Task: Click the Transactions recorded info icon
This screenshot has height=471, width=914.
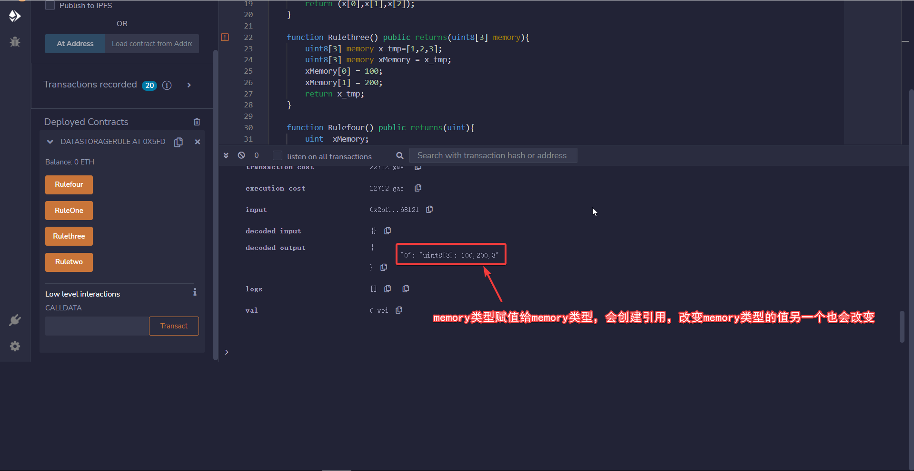Action: (167, 85)
